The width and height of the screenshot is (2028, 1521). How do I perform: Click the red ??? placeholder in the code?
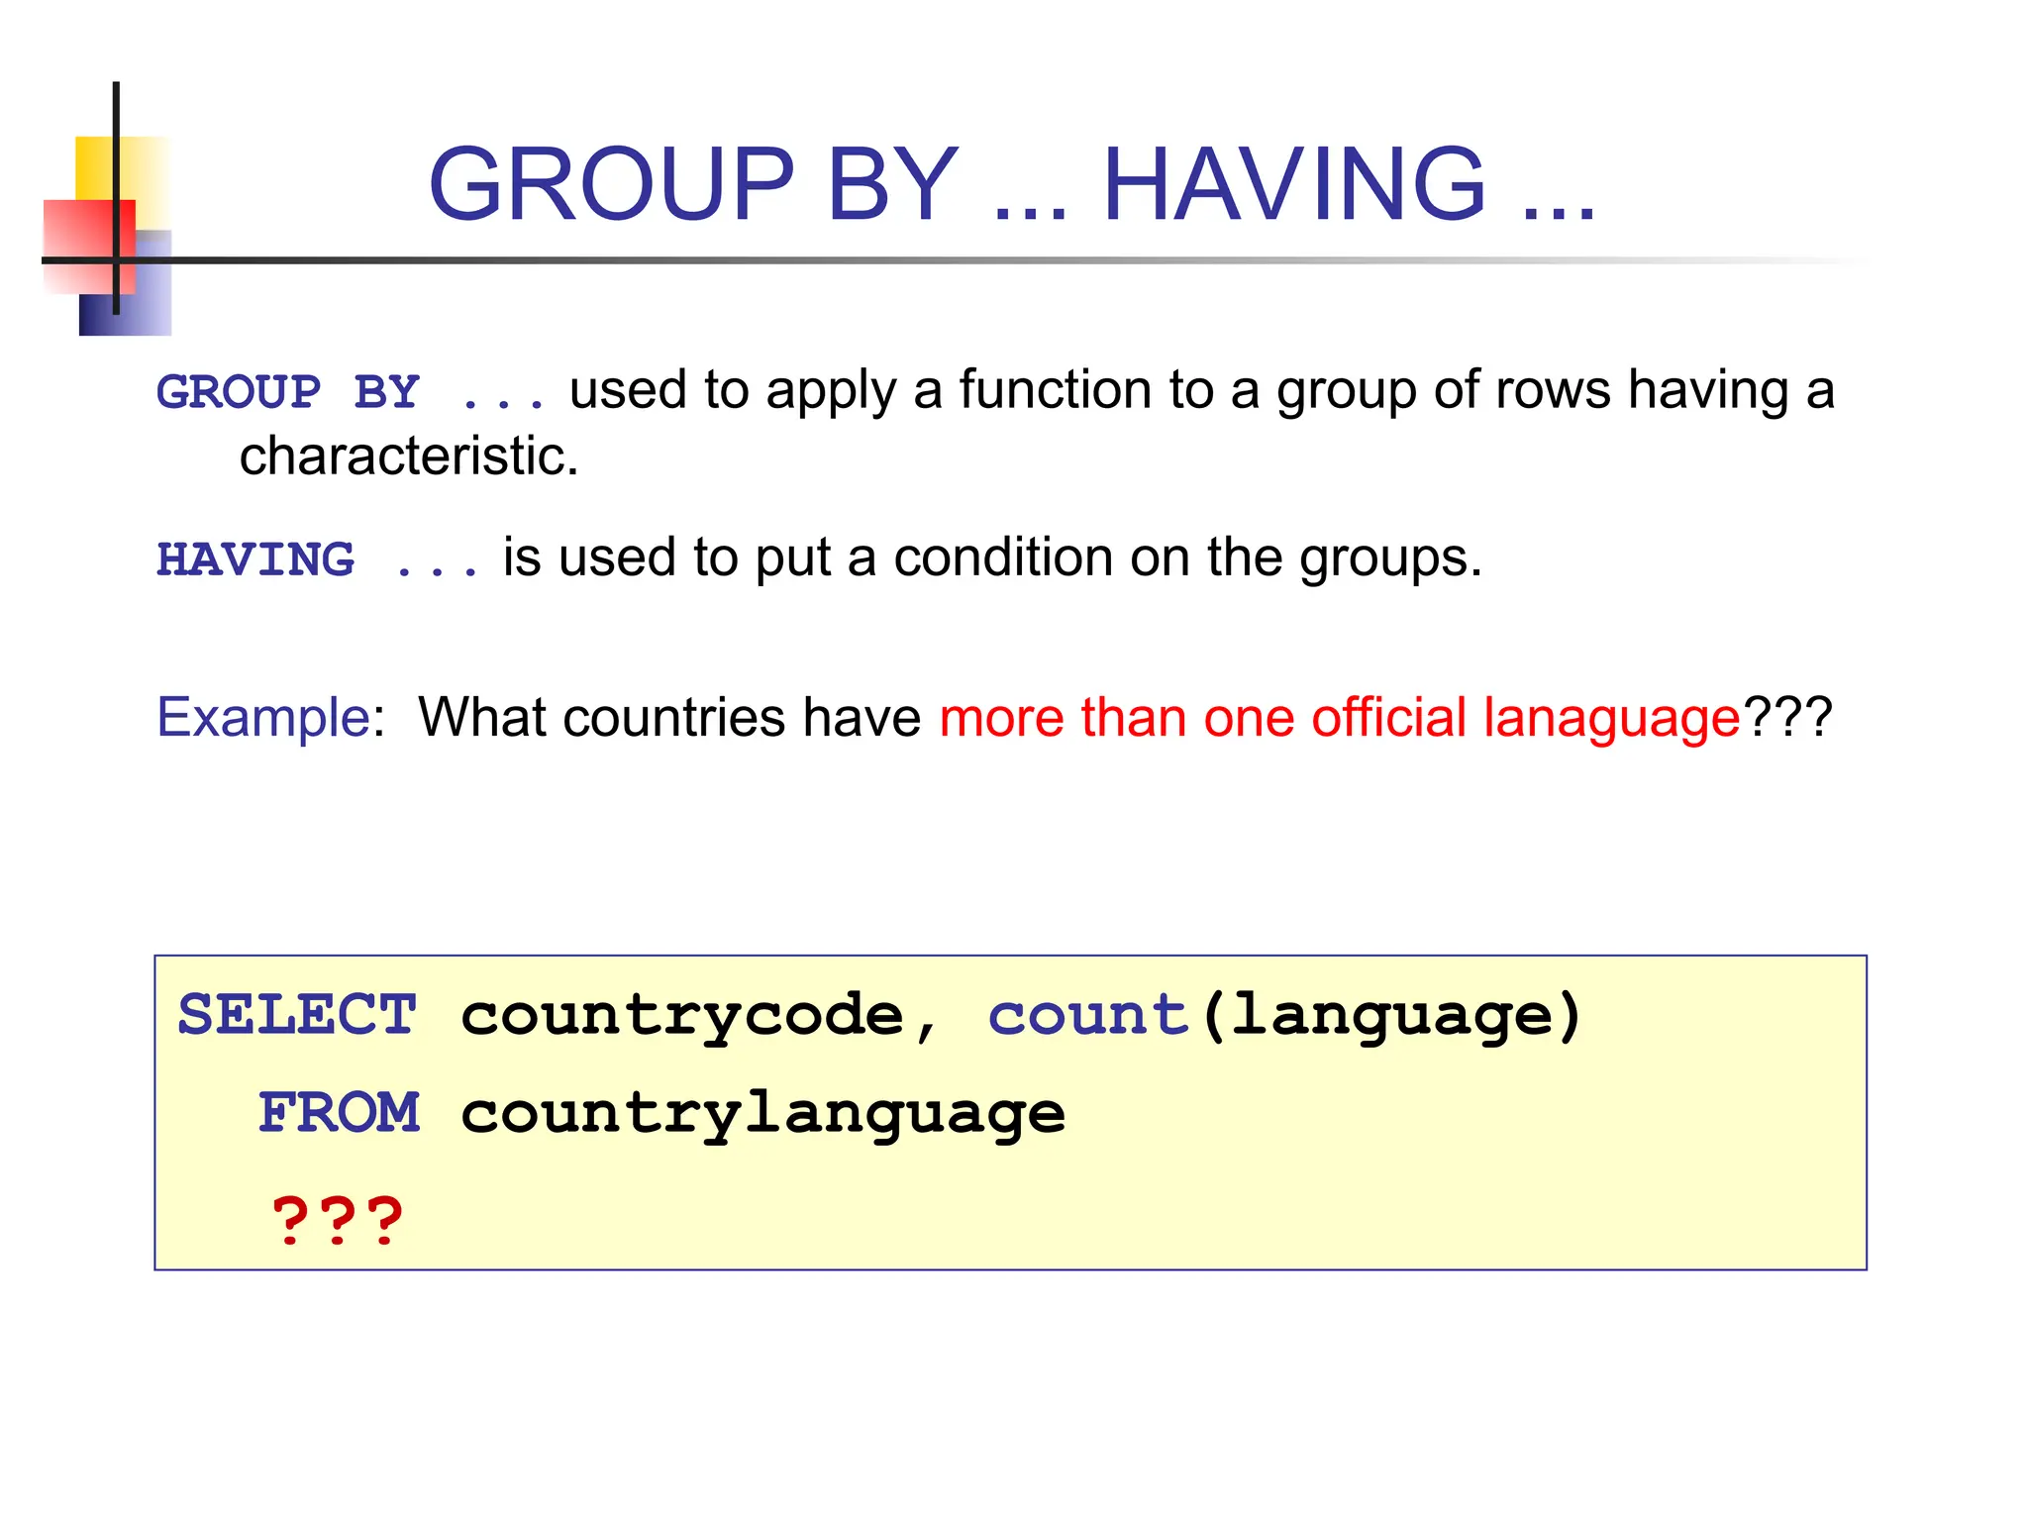pos(337,1220)
